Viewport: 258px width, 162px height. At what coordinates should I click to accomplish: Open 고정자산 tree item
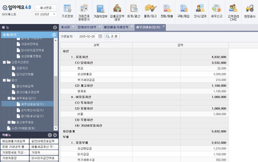(x=22, y=68)
